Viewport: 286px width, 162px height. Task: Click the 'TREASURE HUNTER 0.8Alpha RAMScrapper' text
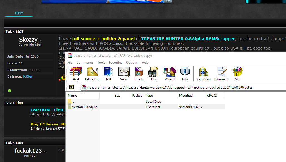188,39
